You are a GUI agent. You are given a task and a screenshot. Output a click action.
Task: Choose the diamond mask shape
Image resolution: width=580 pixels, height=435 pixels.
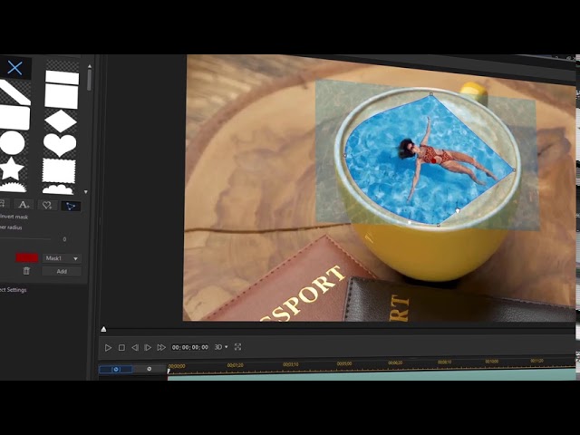click(x=61, y=121)
